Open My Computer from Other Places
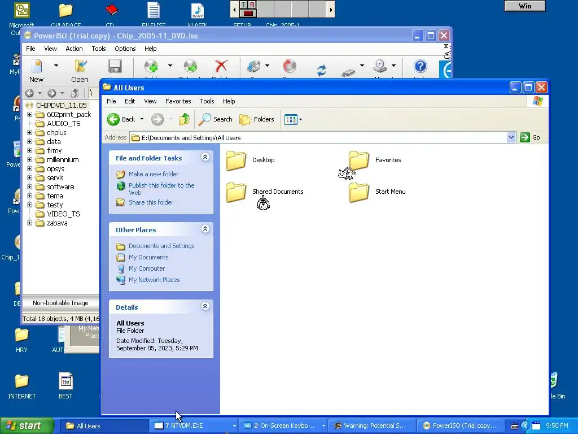578x434 pixels. (147, 268)
